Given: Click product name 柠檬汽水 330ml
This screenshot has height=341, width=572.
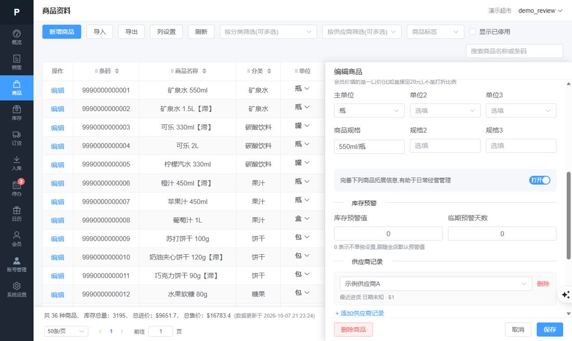Looking at the screenshot, I should click(188, 164).
